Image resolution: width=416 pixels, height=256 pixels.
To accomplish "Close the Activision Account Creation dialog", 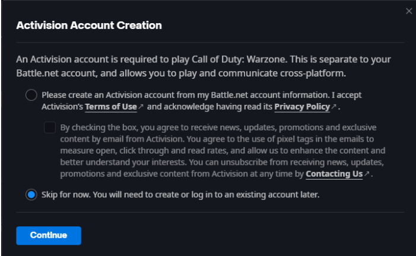I will (408, 11).
